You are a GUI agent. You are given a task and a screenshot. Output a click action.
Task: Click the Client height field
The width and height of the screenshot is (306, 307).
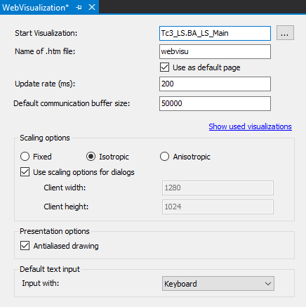[218, 207]
